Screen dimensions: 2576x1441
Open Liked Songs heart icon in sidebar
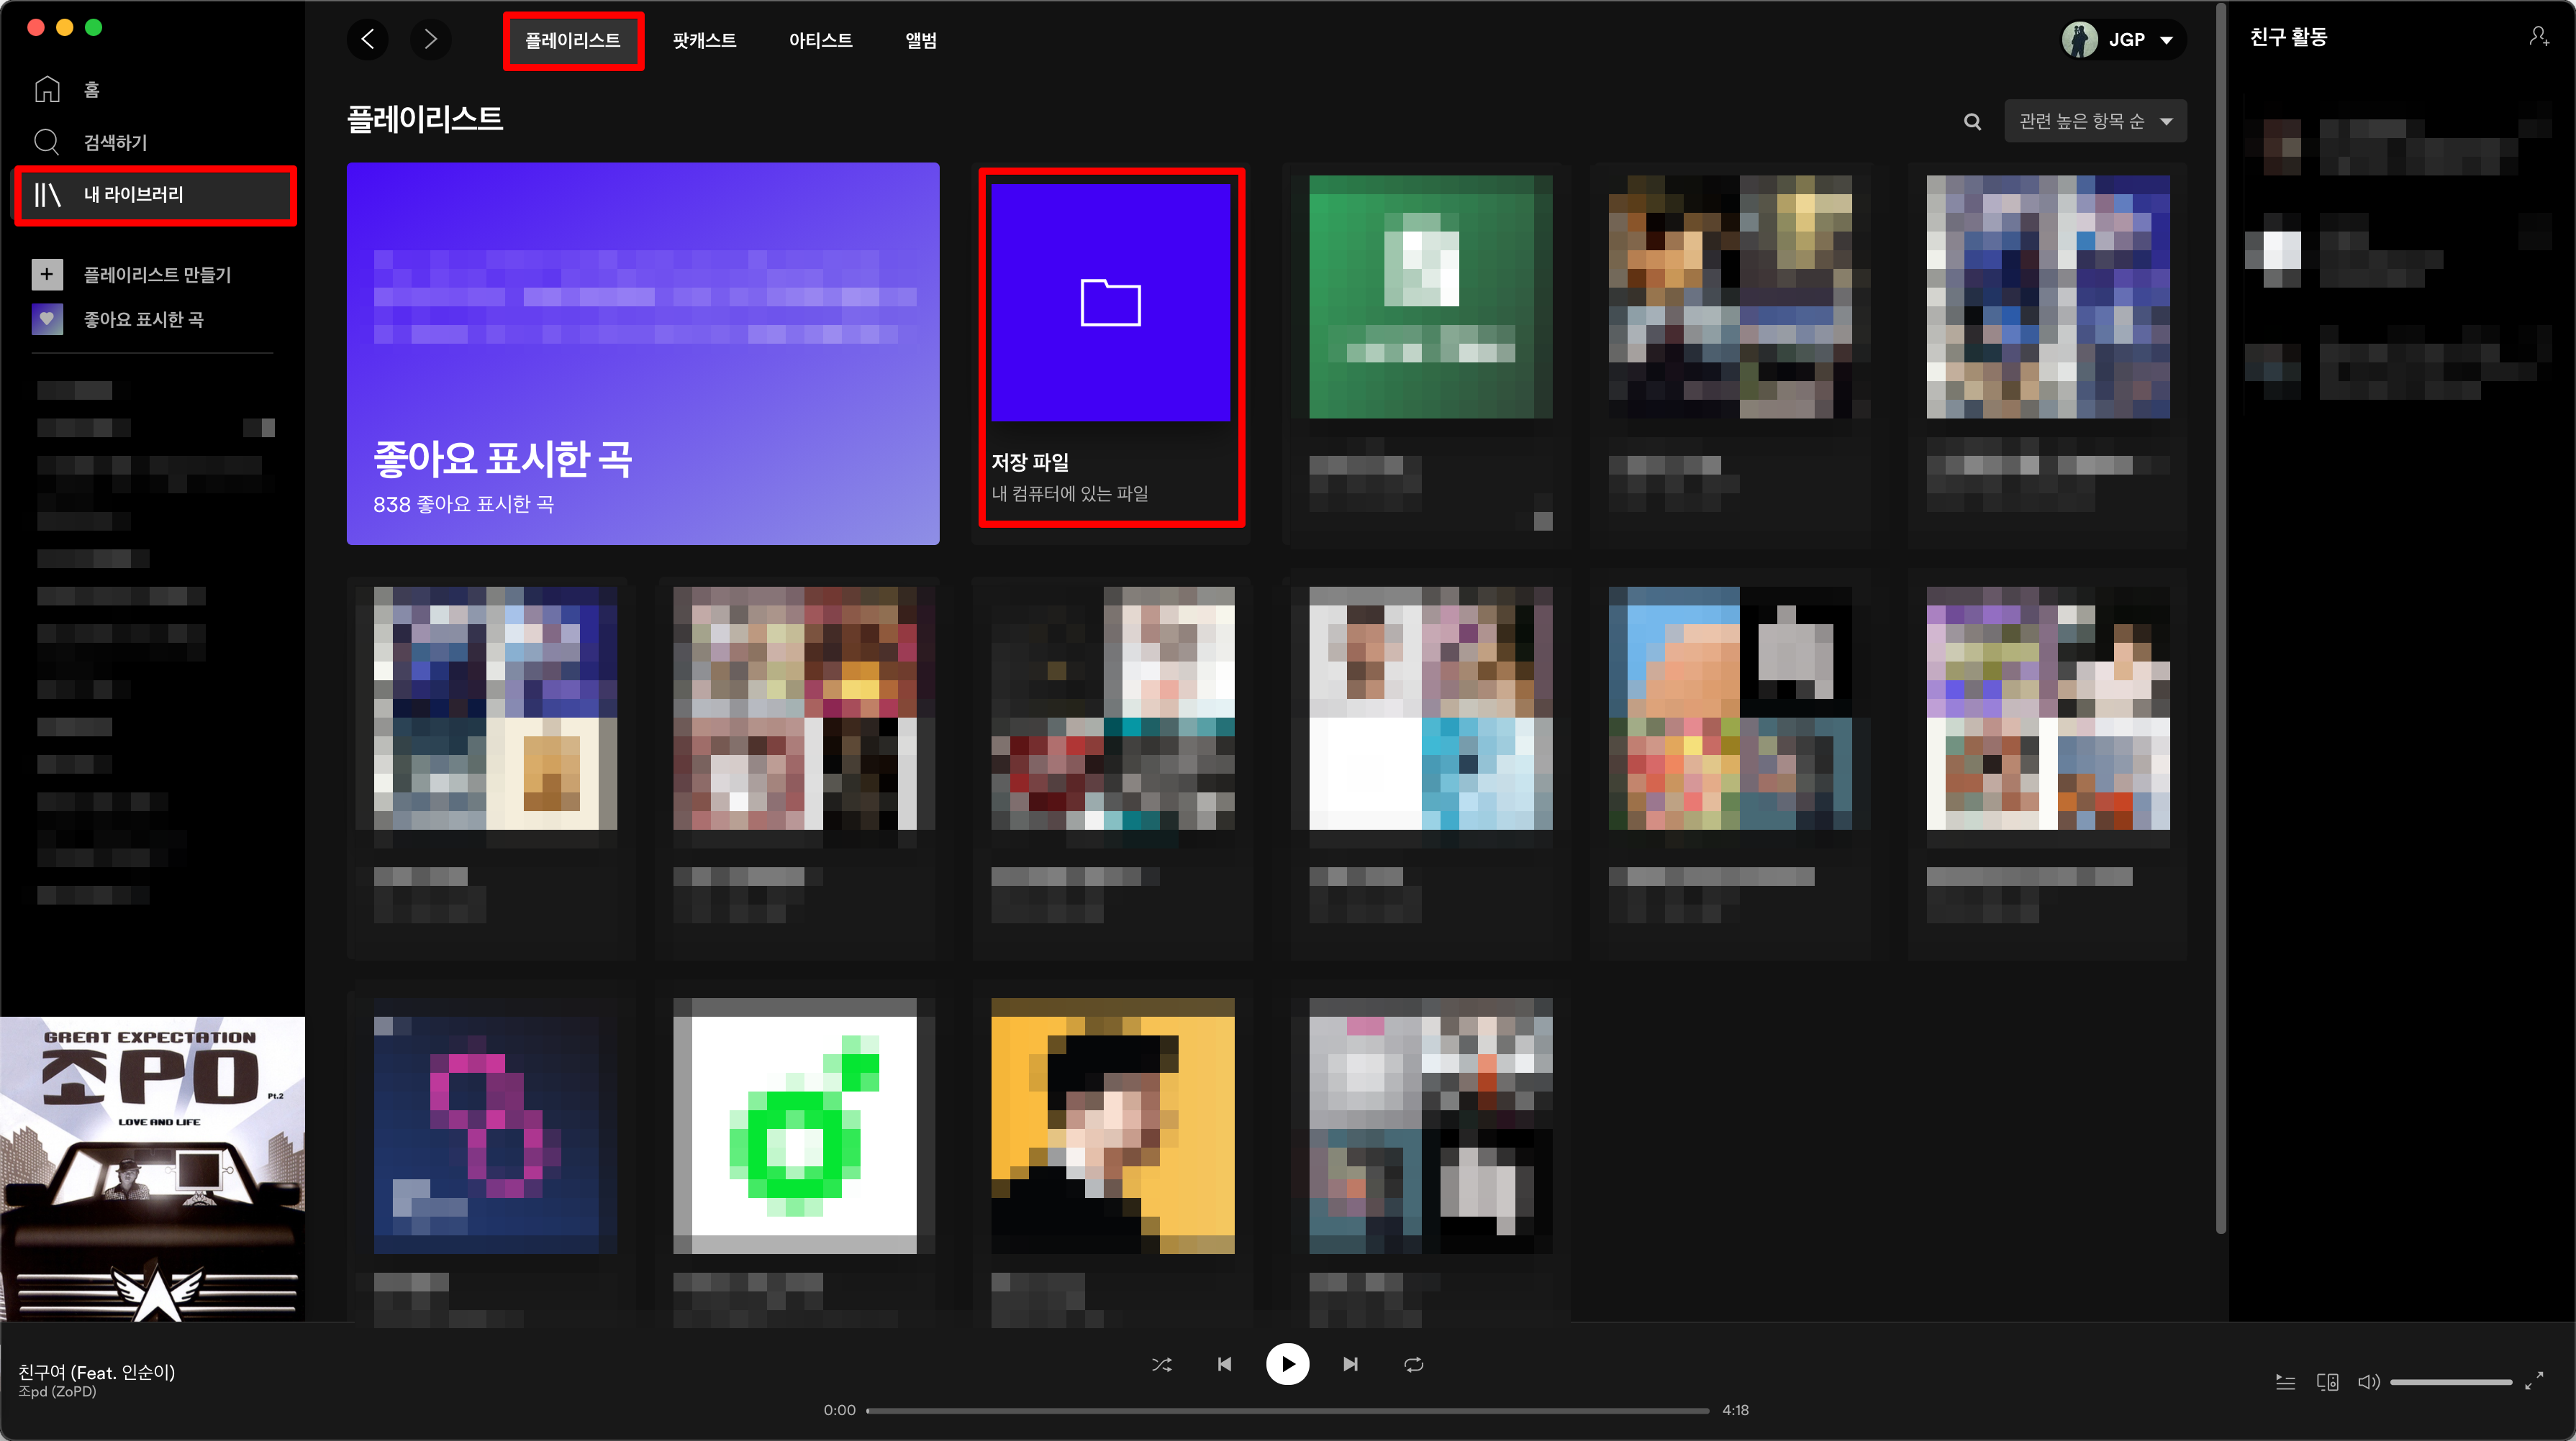coord(47,319)
